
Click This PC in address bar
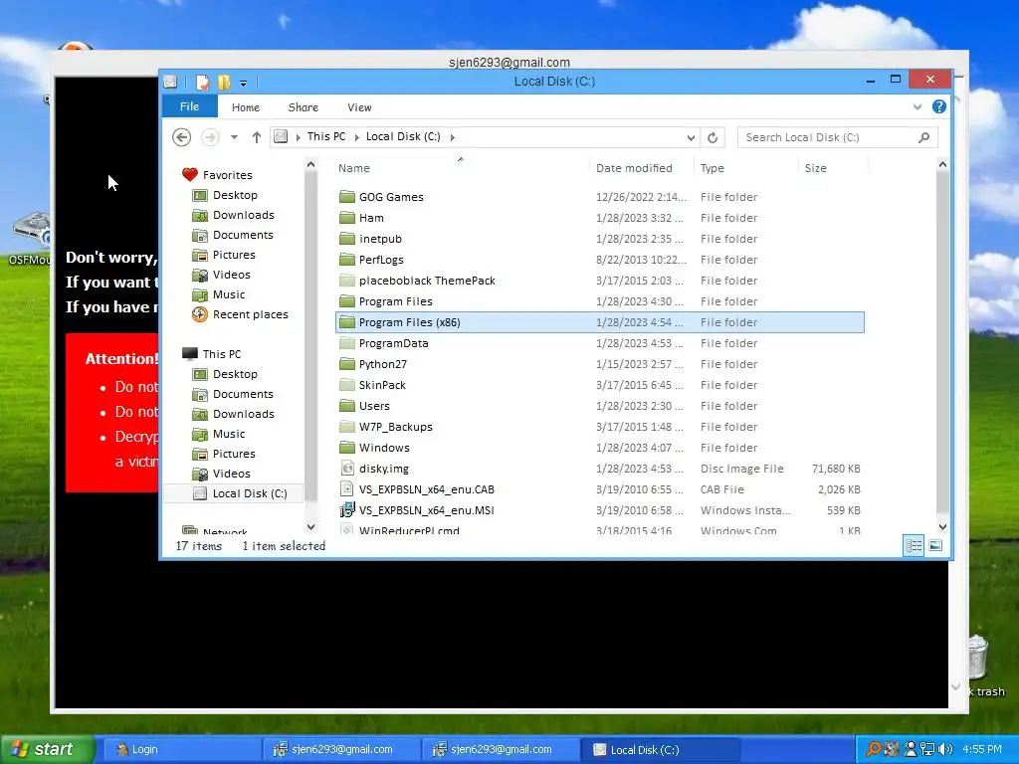[x=325, y=136]
